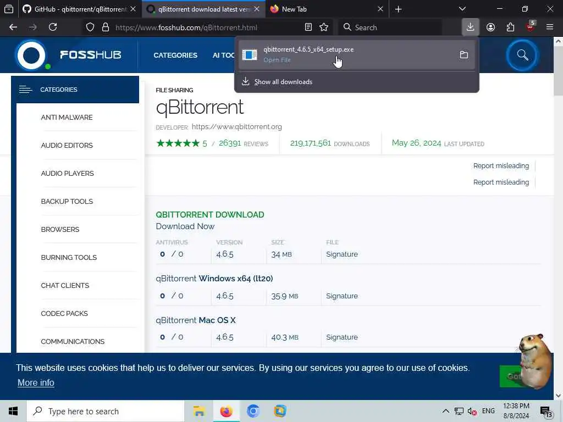Click the green star rating
563x422 pixels.
click(x=178, y=143)
